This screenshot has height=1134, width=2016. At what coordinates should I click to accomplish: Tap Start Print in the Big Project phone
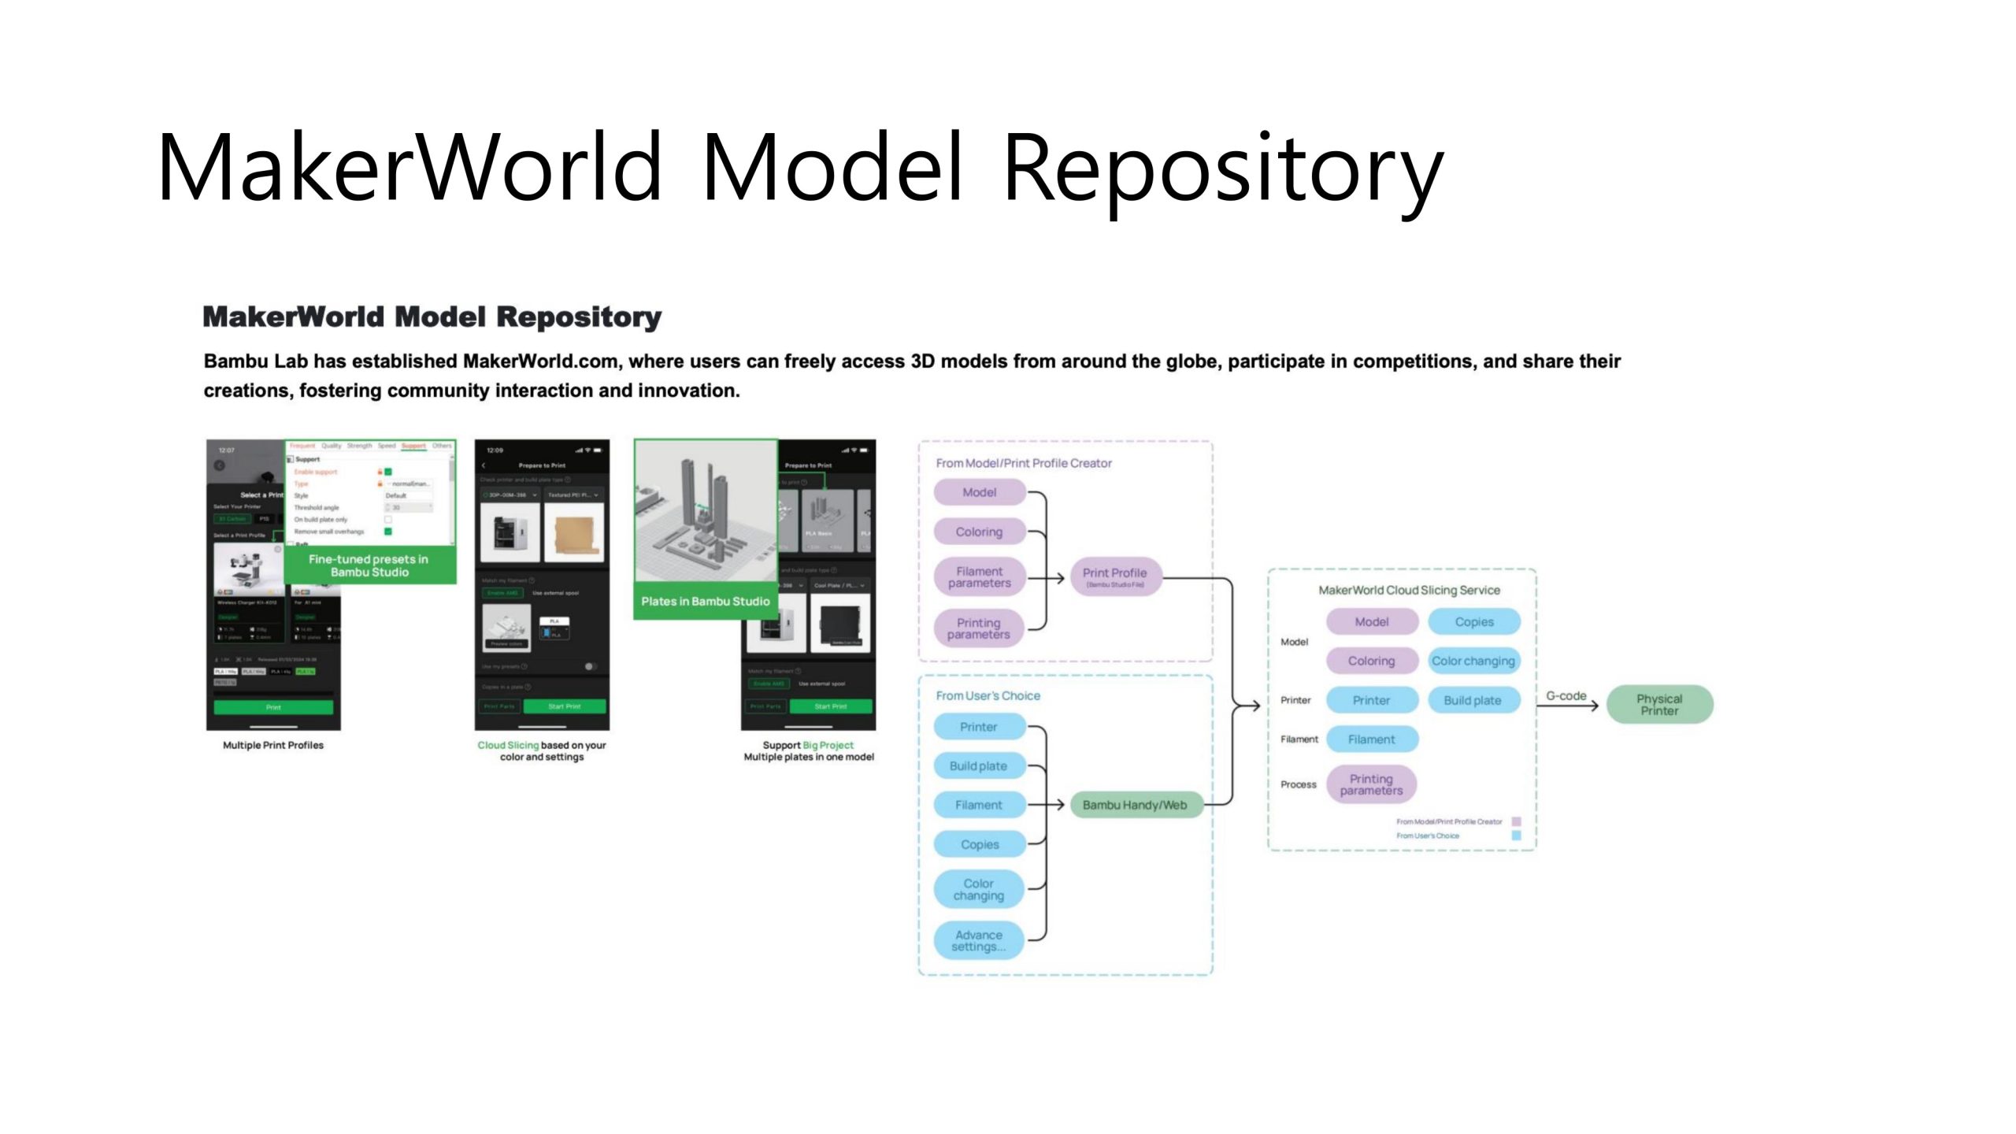[x=831, y=706]
